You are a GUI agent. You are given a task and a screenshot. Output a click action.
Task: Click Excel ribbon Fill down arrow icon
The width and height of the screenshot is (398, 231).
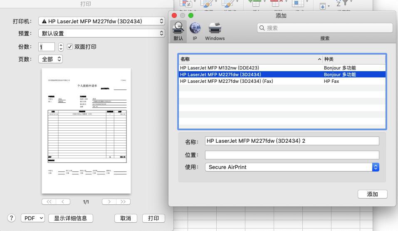click(323, 6)
